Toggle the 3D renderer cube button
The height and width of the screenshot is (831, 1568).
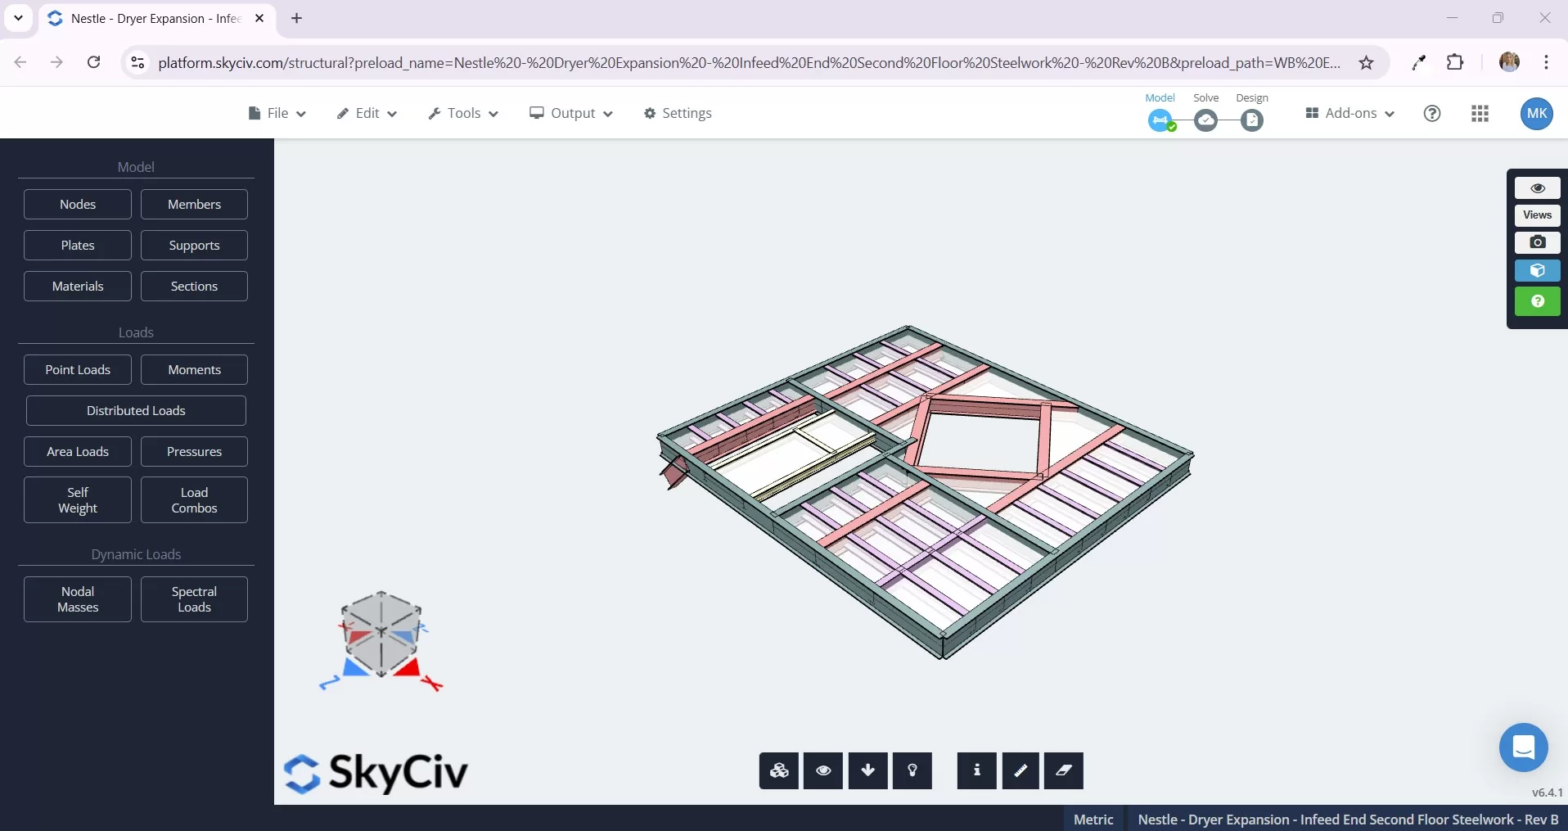pyautogui.click(x=1537, y=270)
